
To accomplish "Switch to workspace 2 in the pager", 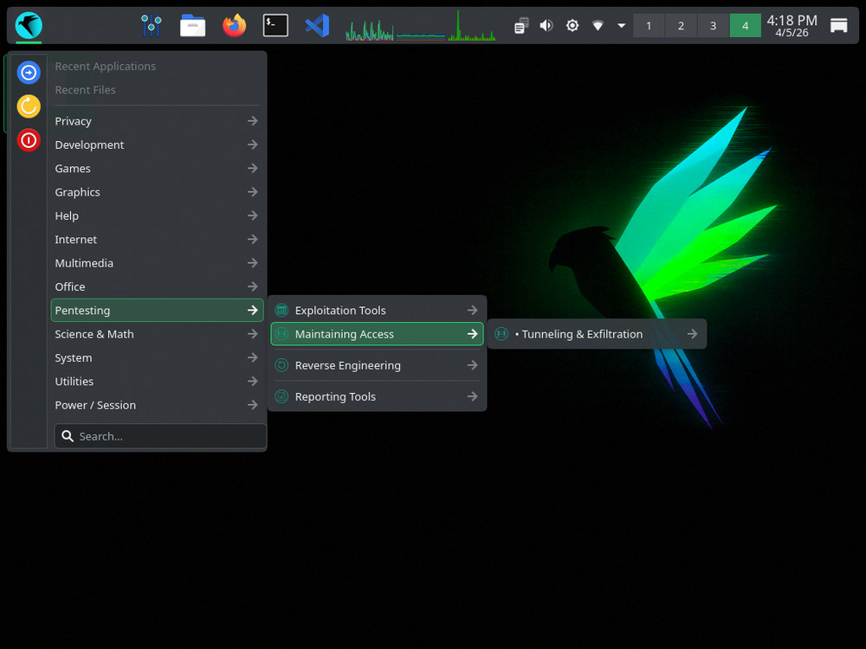I will [x=681, y=25].
